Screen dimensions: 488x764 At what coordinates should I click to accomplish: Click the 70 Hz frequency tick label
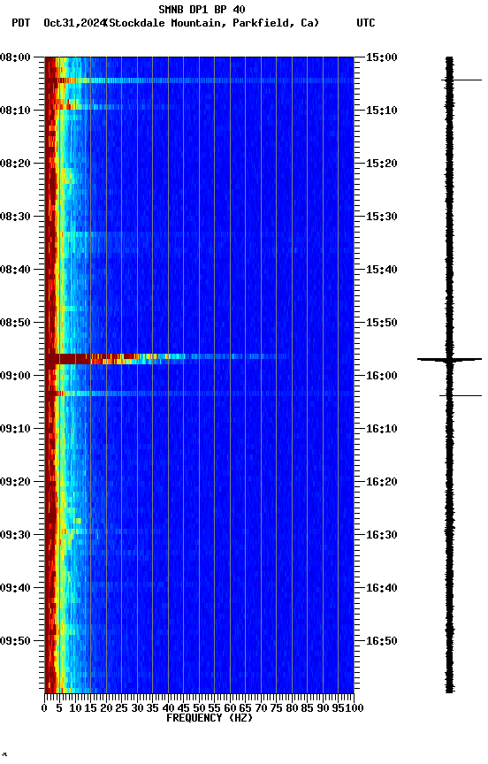pyautogui.click(x=261, y=709)
